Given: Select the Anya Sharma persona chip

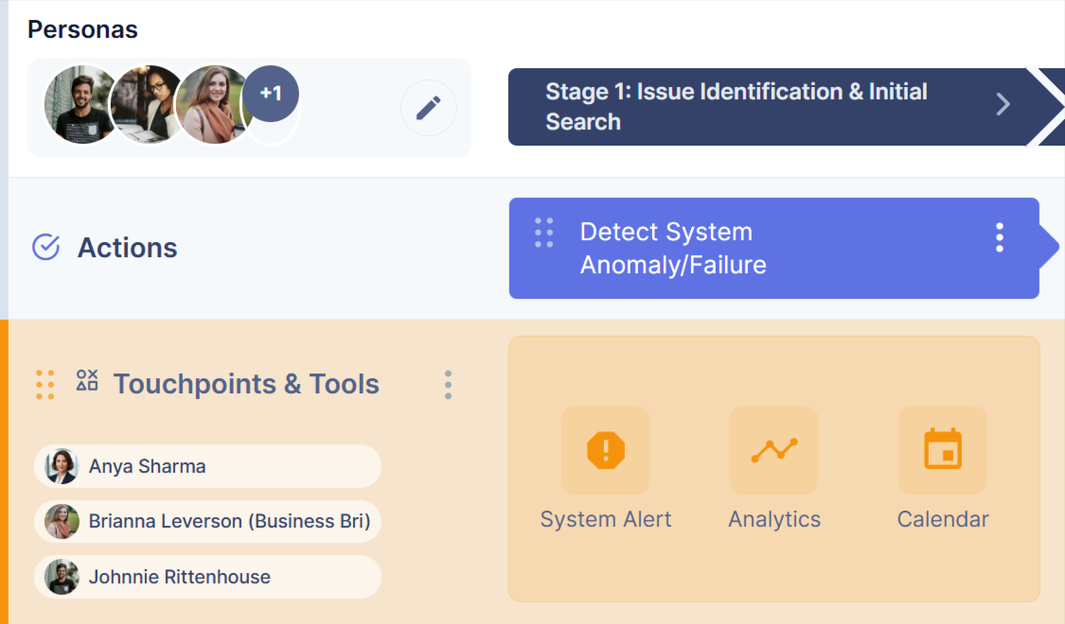Looking at the screenshot, I should (x=207, y=466).
